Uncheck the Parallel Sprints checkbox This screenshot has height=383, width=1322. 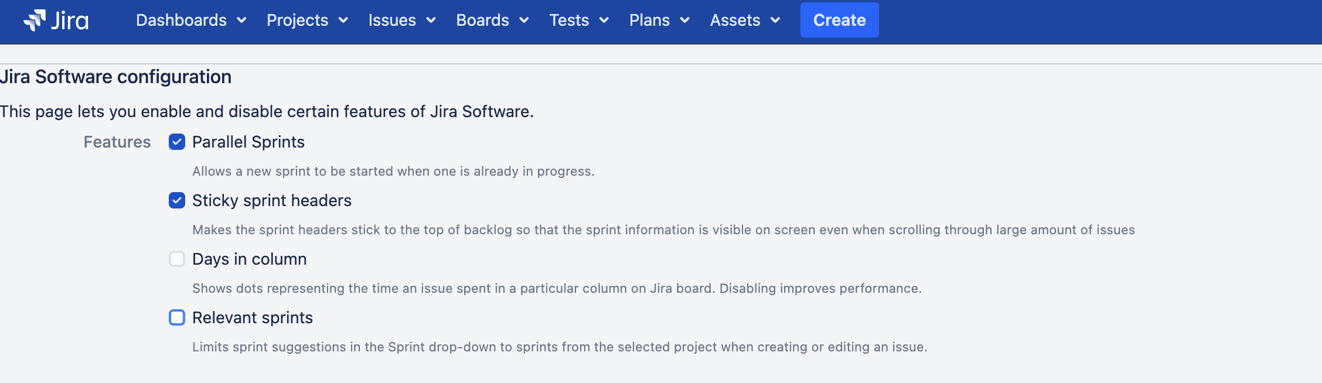coord(177,142)
